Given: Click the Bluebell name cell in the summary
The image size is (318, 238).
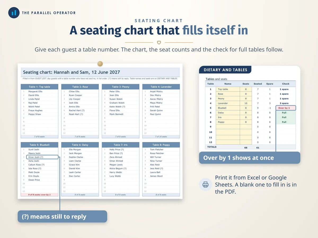Looking at the screenshot, I should [228, 108].
